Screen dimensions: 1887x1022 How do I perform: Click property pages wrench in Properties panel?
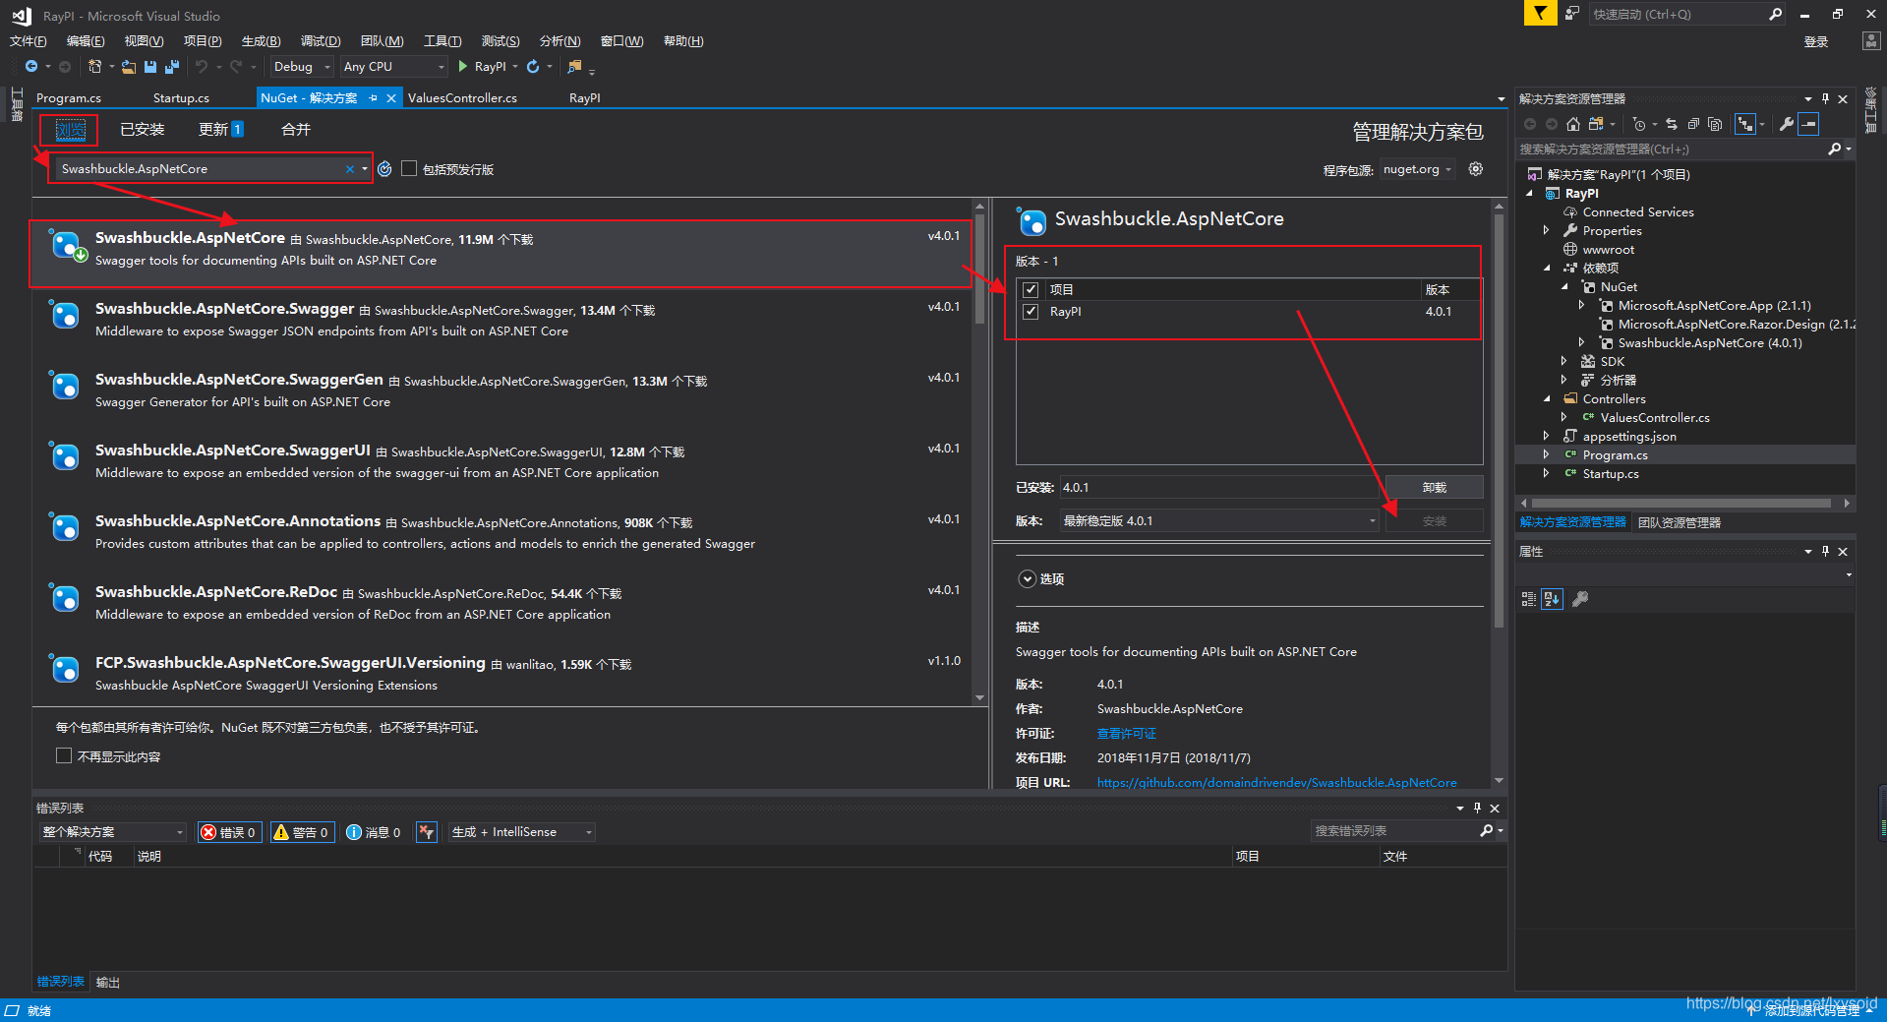point(1580,599)
